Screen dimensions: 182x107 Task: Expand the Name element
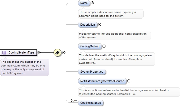92,3
